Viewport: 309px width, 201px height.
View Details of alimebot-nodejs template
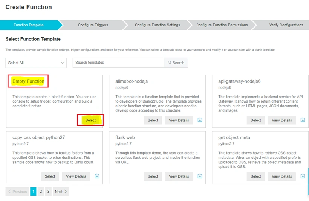click(179, 120)
